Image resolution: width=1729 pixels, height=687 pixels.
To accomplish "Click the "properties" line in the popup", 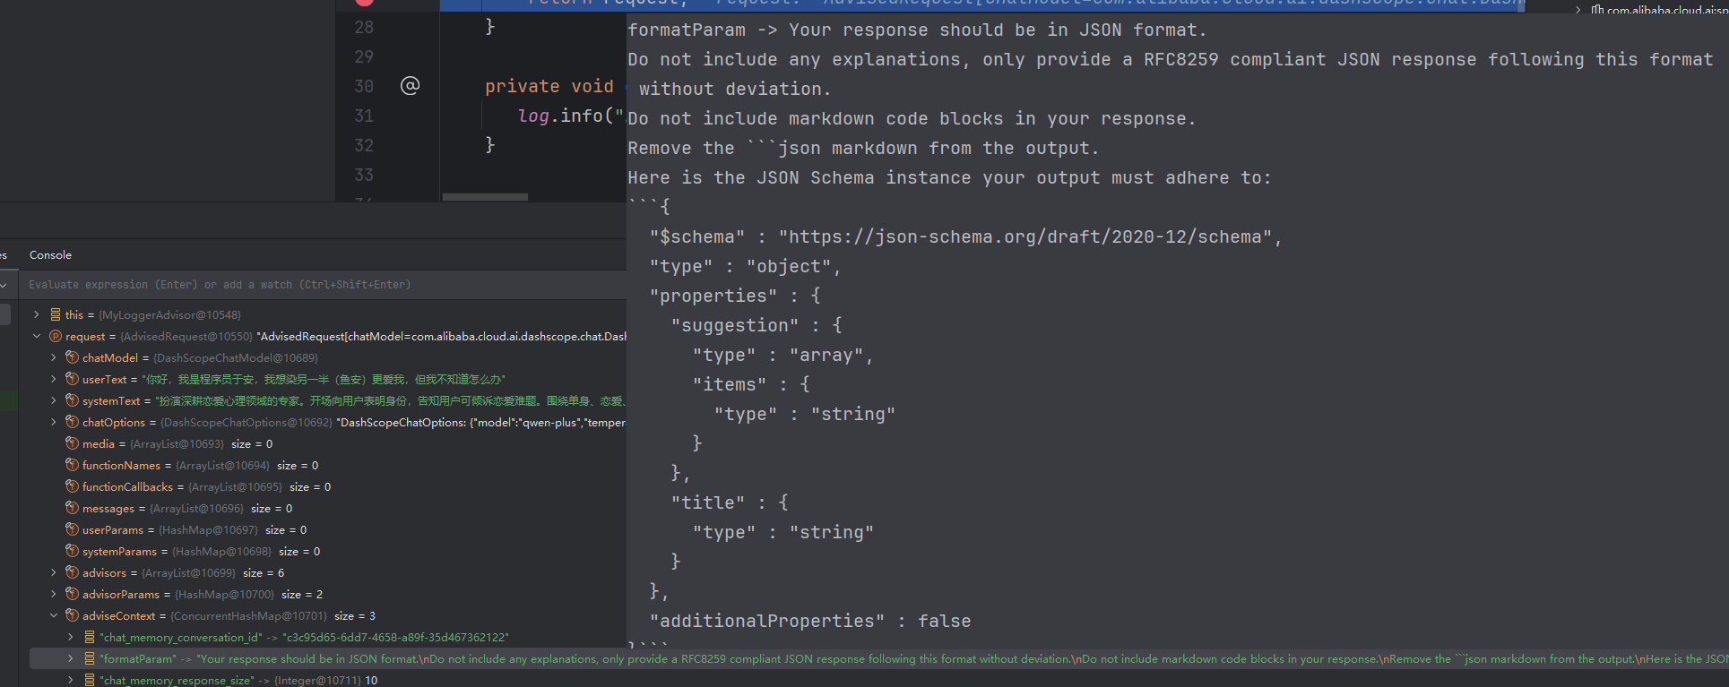I will pyautogui.click(x=735, y=296).
